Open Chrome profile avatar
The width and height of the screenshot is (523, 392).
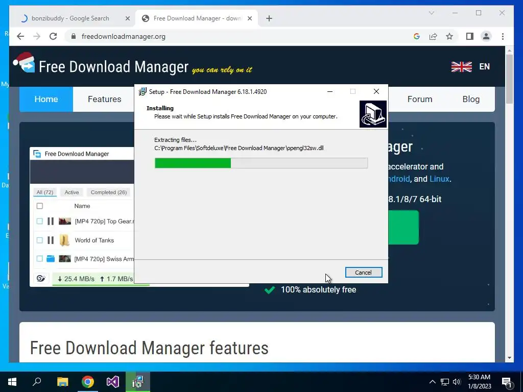pos(486,36)
